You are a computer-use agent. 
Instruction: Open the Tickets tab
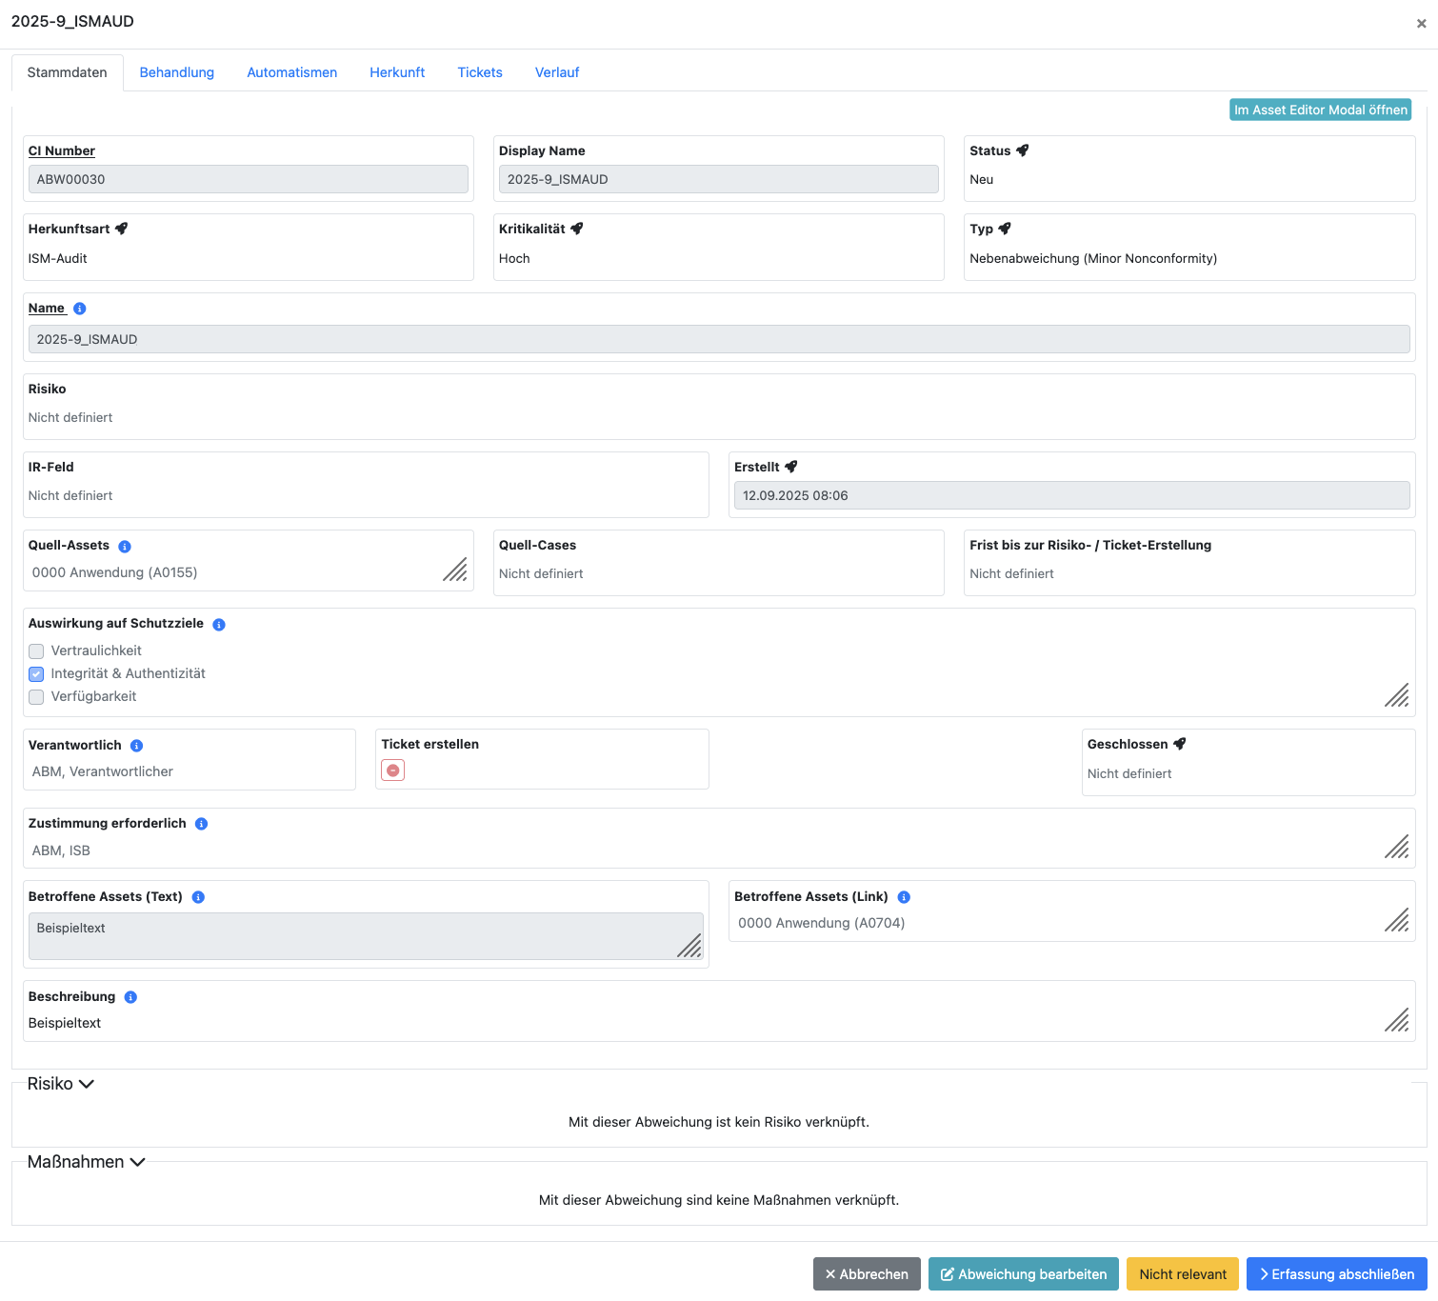click(480, 72)
